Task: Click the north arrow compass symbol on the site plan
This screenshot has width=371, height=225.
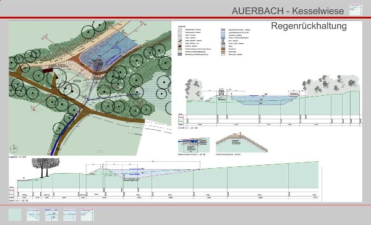Action: pos(14,149)
